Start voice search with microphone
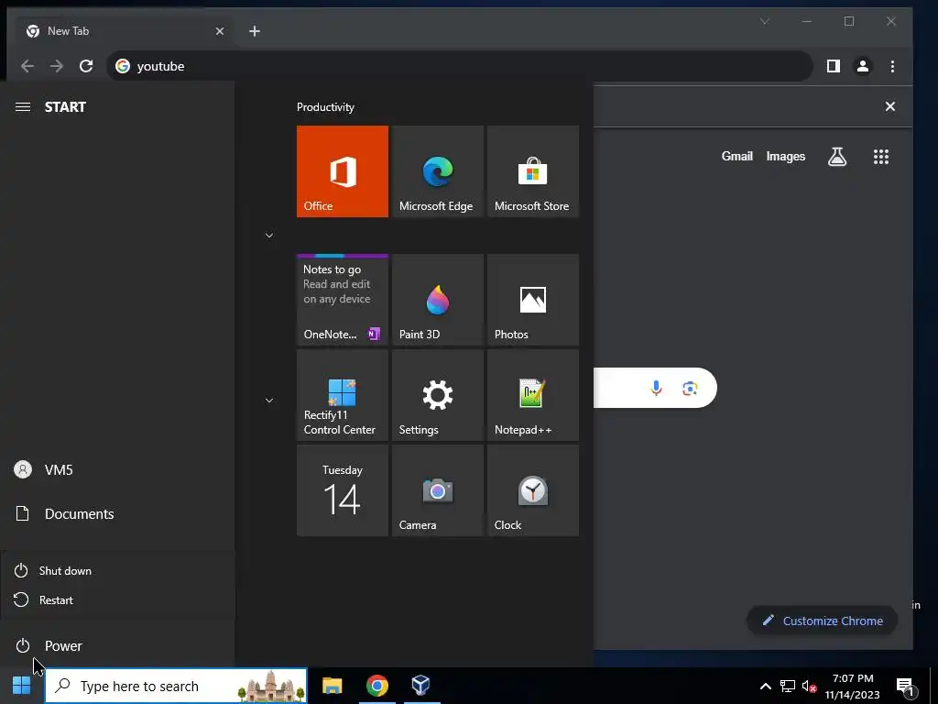 point(656,388)
